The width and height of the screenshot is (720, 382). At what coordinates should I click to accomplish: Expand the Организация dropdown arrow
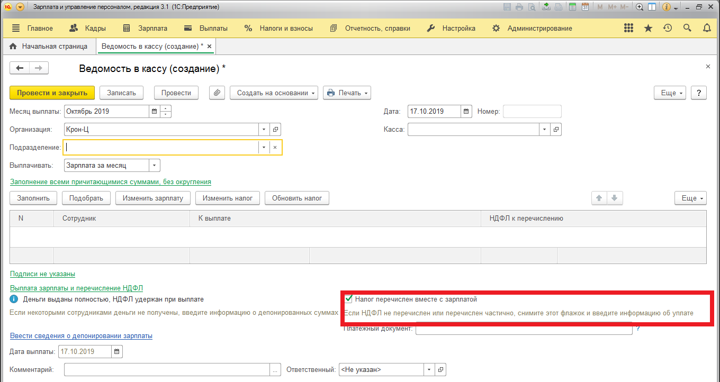pyautogui.click(x=264, y=129)
